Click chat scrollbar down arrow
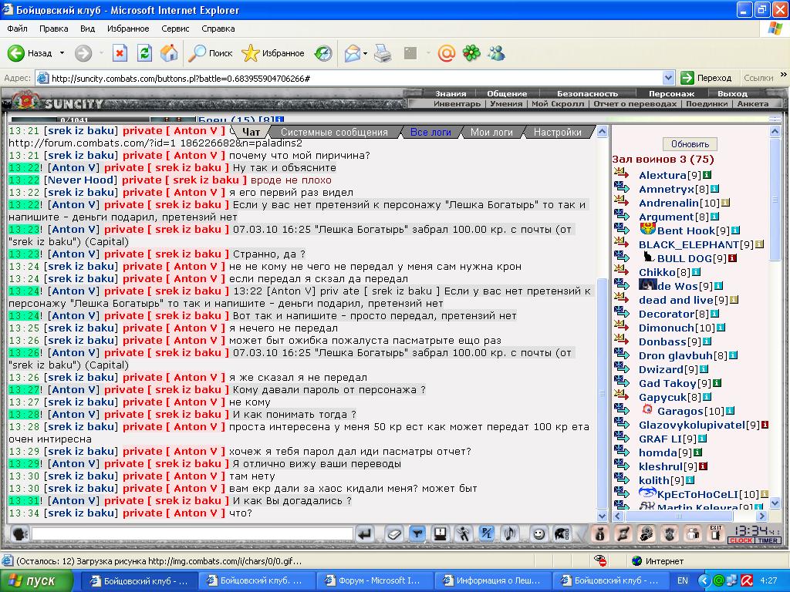The width and height of the screenshot is (790, 592). click(x=602, y=516)
